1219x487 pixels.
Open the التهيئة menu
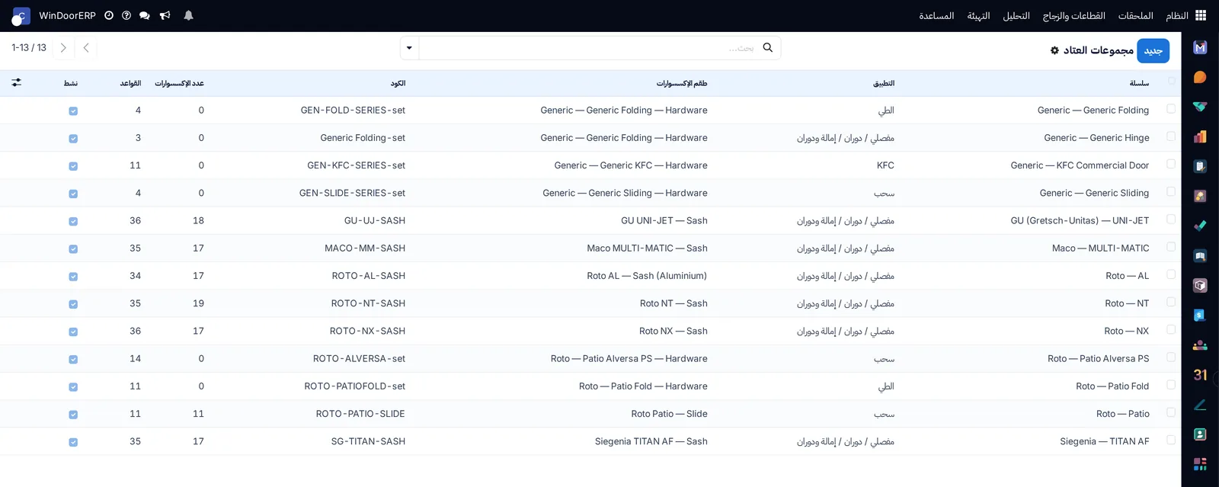[978, 15]
